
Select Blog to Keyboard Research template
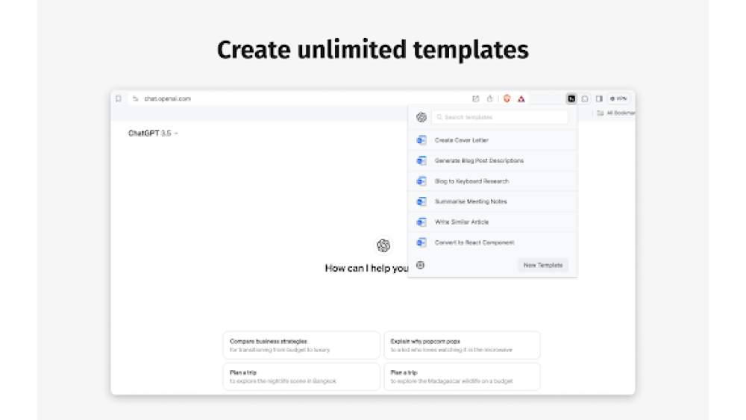492,181
